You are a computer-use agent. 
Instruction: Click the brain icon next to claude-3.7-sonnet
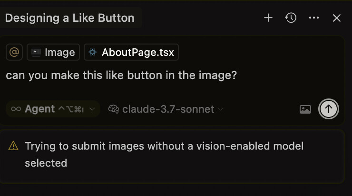114,109
